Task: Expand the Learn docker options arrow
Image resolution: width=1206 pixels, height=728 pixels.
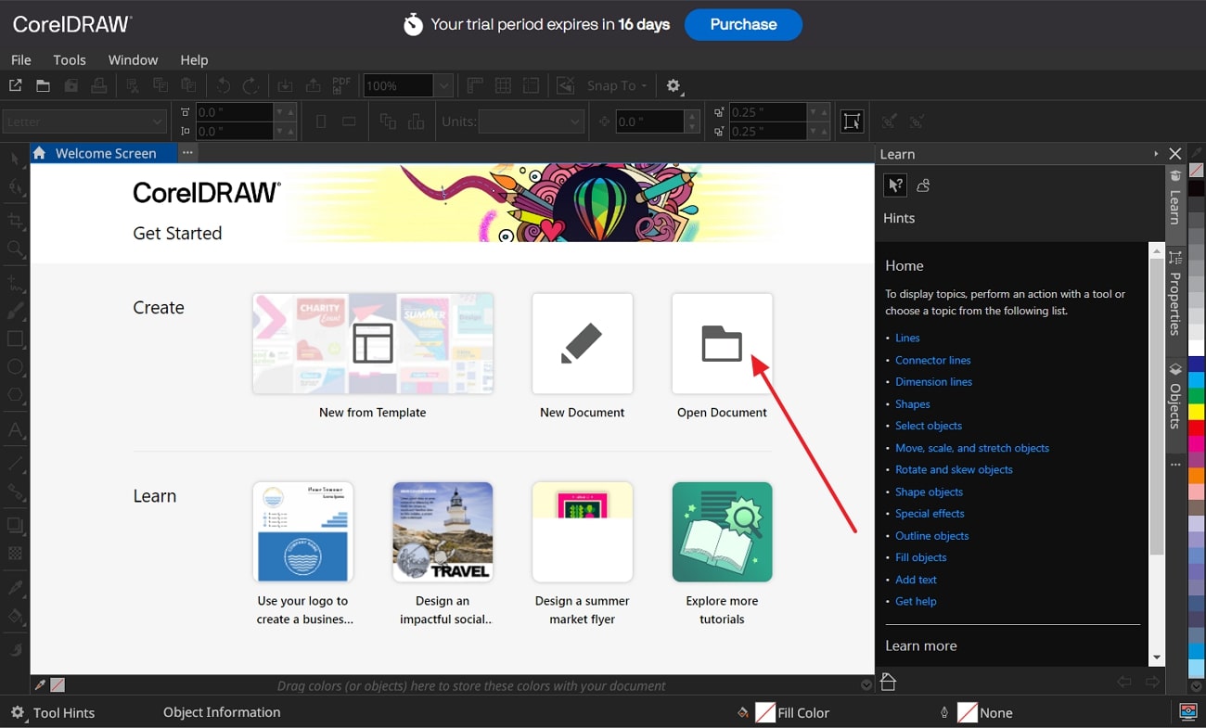Action: (x=1156, y=154)
